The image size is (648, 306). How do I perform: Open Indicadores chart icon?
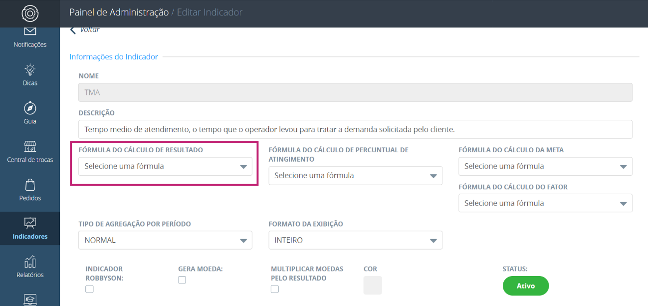click(x=30, y=223)
